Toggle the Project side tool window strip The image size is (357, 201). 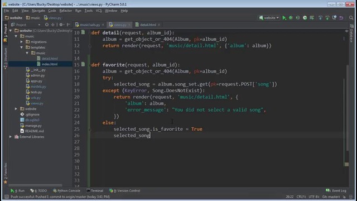pos(6,33)
